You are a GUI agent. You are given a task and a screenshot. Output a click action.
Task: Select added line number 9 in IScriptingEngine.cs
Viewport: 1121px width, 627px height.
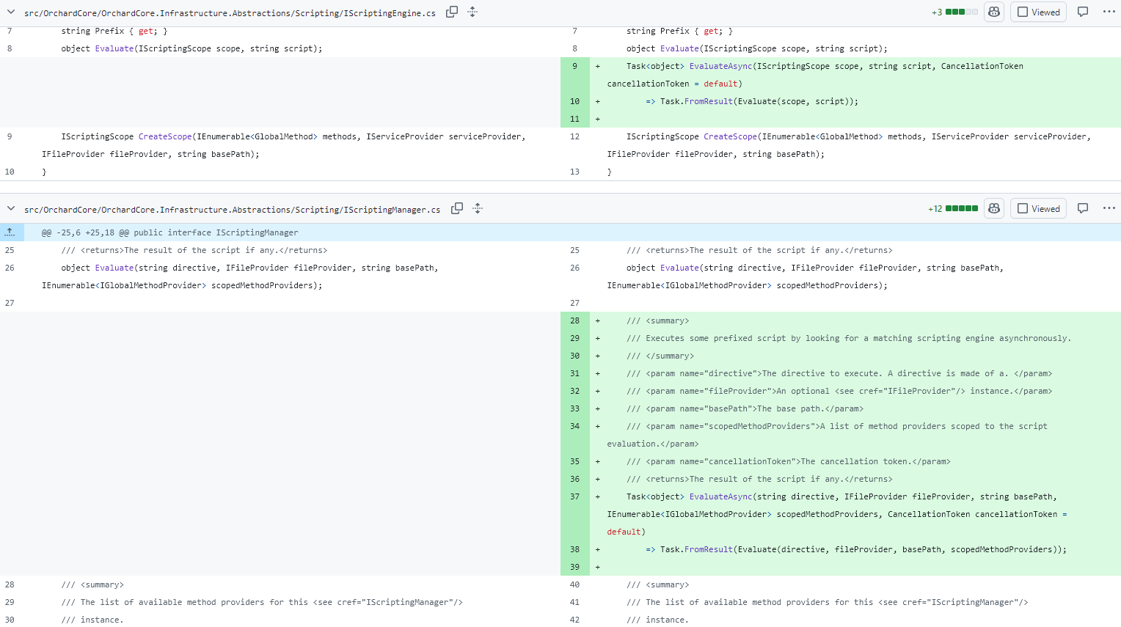pos(575,66)
